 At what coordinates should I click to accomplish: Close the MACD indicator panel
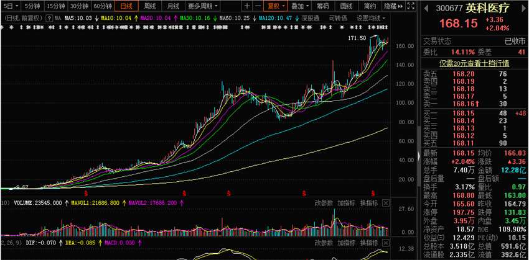tap(386, 242)
